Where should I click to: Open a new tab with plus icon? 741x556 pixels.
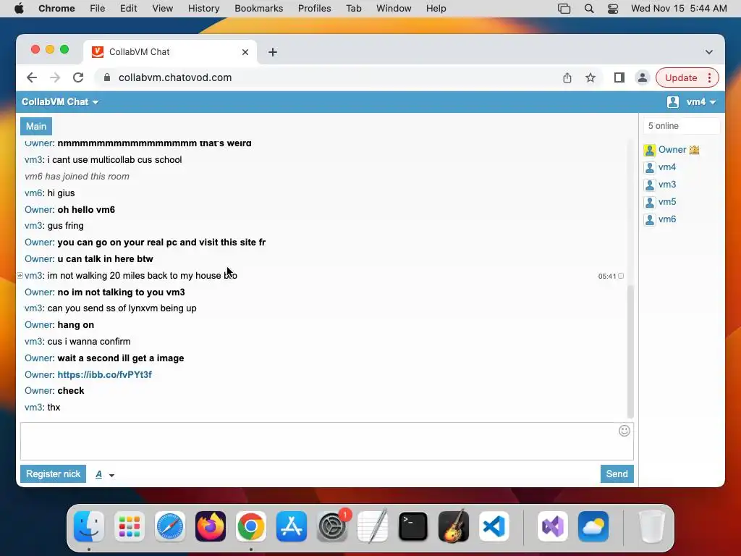[273, 52]
